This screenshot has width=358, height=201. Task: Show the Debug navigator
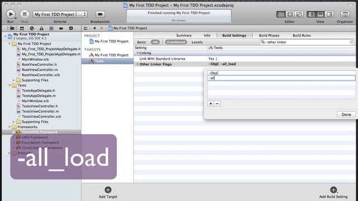(x=51, y=28)
